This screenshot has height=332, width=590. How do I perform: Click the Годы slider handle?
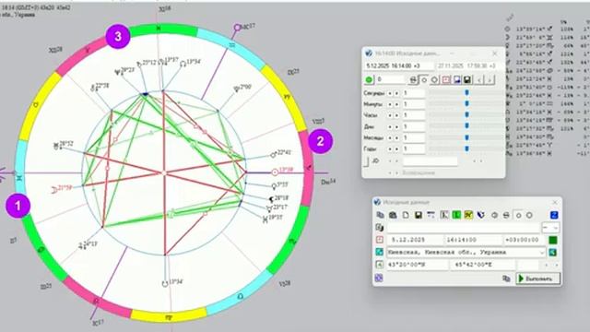click(x=466, y=148)
